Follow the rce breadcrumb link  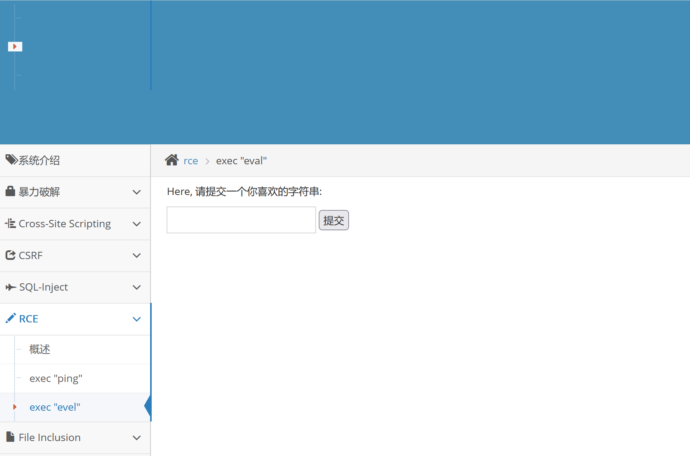click(191, 161)
